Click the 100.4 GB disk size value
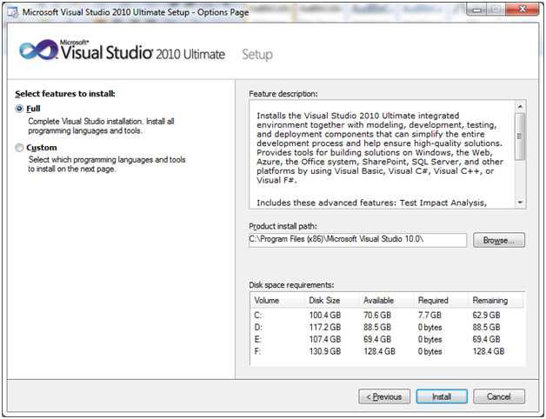The image size is (546, 419). (325, 316)
